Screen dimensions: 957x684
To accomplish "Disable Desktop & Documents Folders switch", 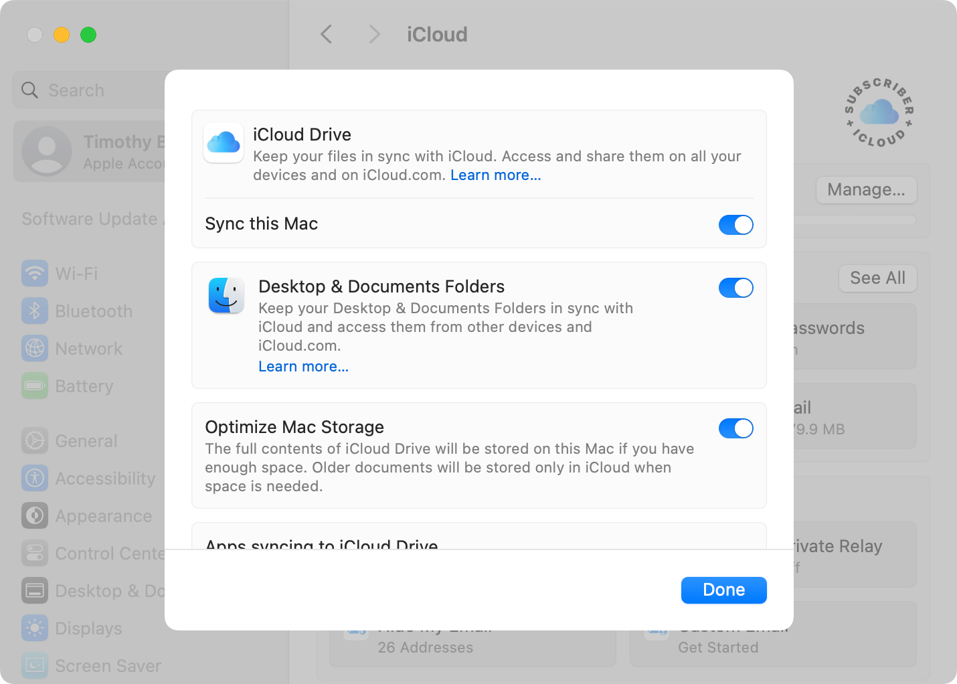I will (735, 288).
